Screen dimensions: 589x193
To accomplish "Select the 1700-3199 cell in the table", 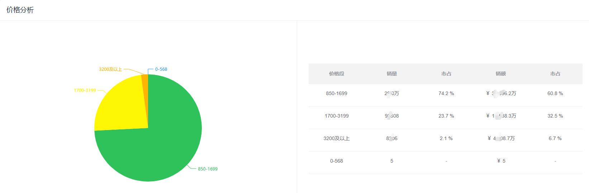I will tap(336, 116).
